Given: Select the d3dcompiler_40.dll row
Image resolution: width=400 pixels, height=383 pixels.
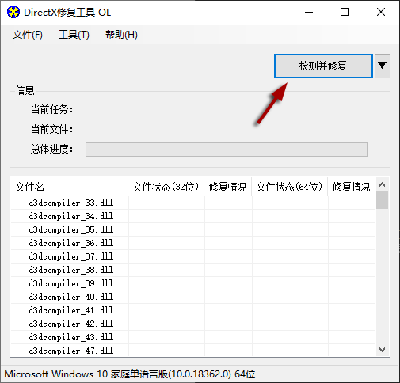Looking at the screenshot, I should pos(193,297).
